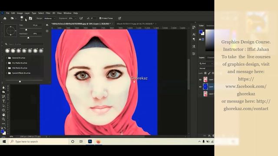278x156 pixels.
Task: Click the brush Size value field
Action: [x=36, y=25]
